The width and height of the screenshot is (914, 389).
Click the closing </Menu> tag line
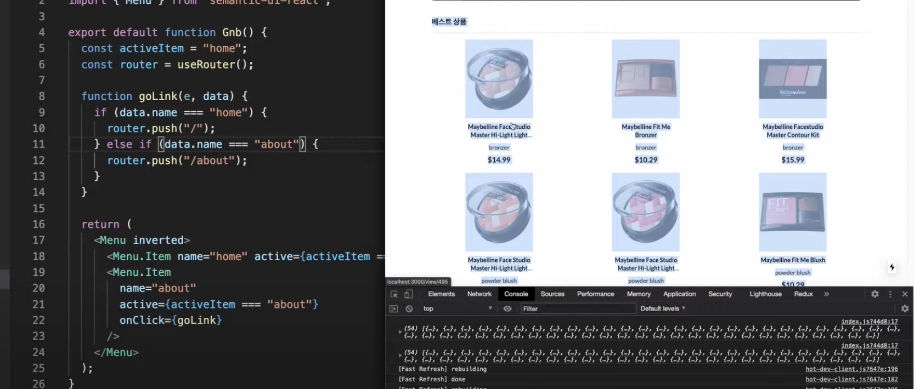(116, 352)
